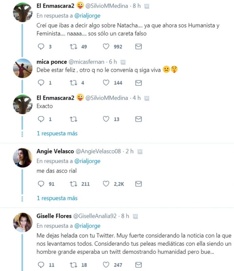The width and height of the screenshot is (234, 271).
Task: Open Angie Velasco's profile picture
Action: pyautogui.click(x=23, y=158)
